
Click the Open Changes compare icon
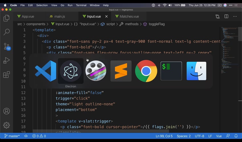pyautogui.click(x=218, y=16)
